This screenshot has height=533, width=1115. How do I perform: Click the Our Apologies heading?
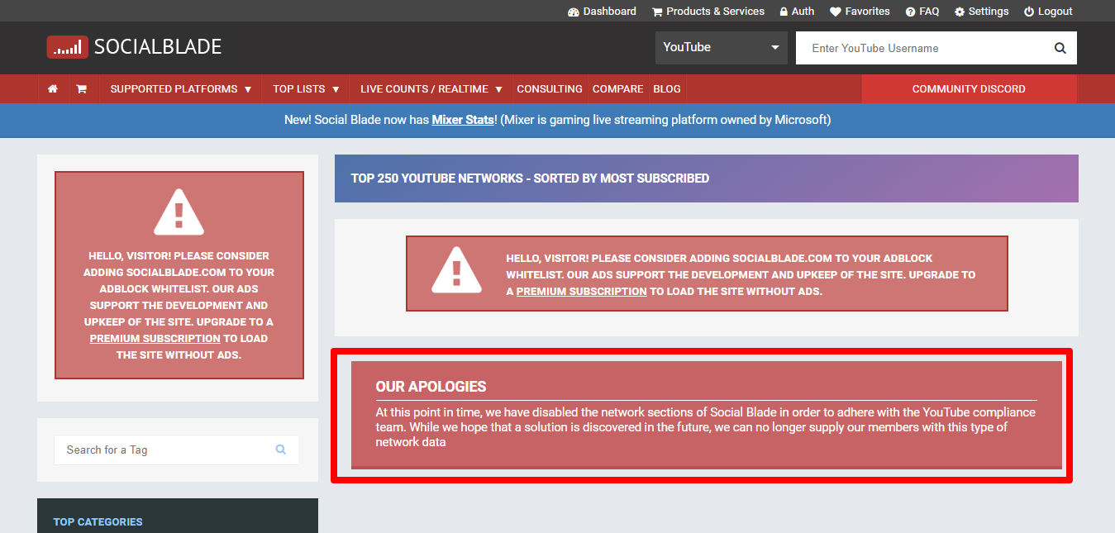pos(431,387)
